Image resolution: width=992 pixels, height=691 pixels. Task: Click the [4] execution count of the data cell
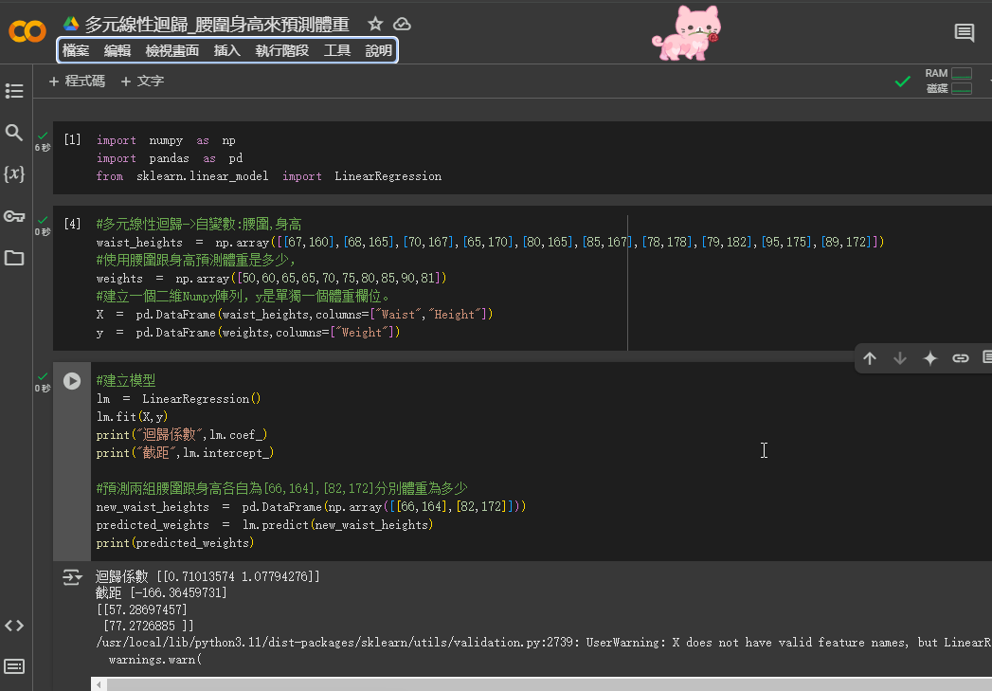coord(72,224)
